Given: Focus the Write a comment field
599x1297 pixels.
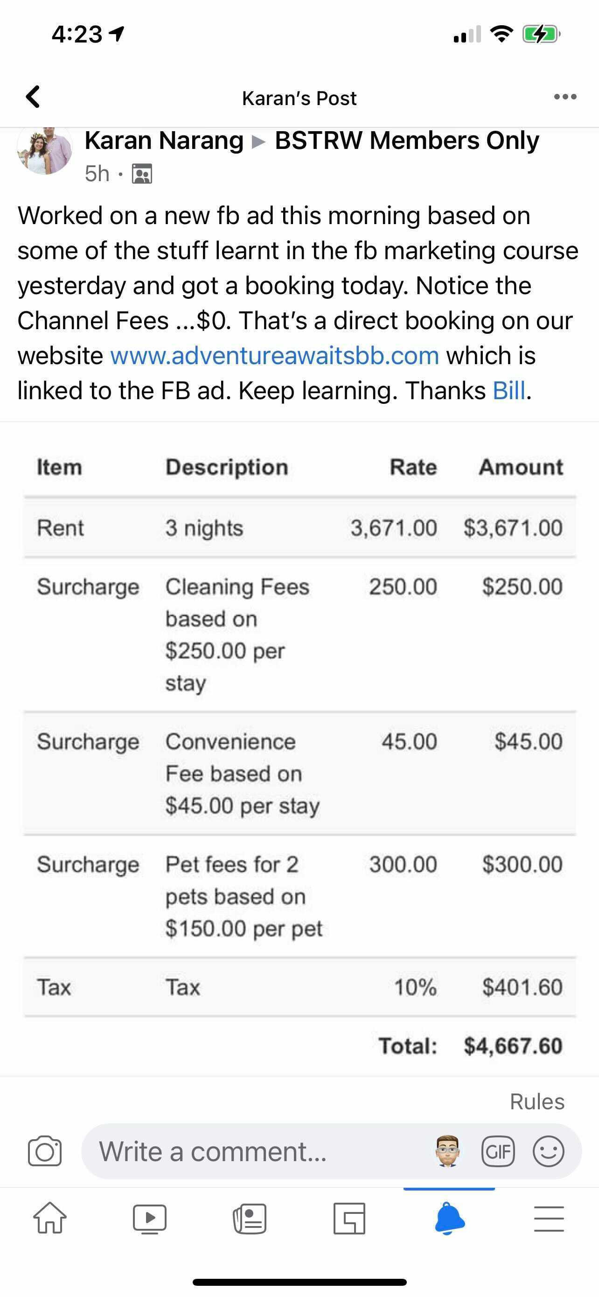Looking at the screenshot, I should pyautogui.click(x=251, y=1151).
